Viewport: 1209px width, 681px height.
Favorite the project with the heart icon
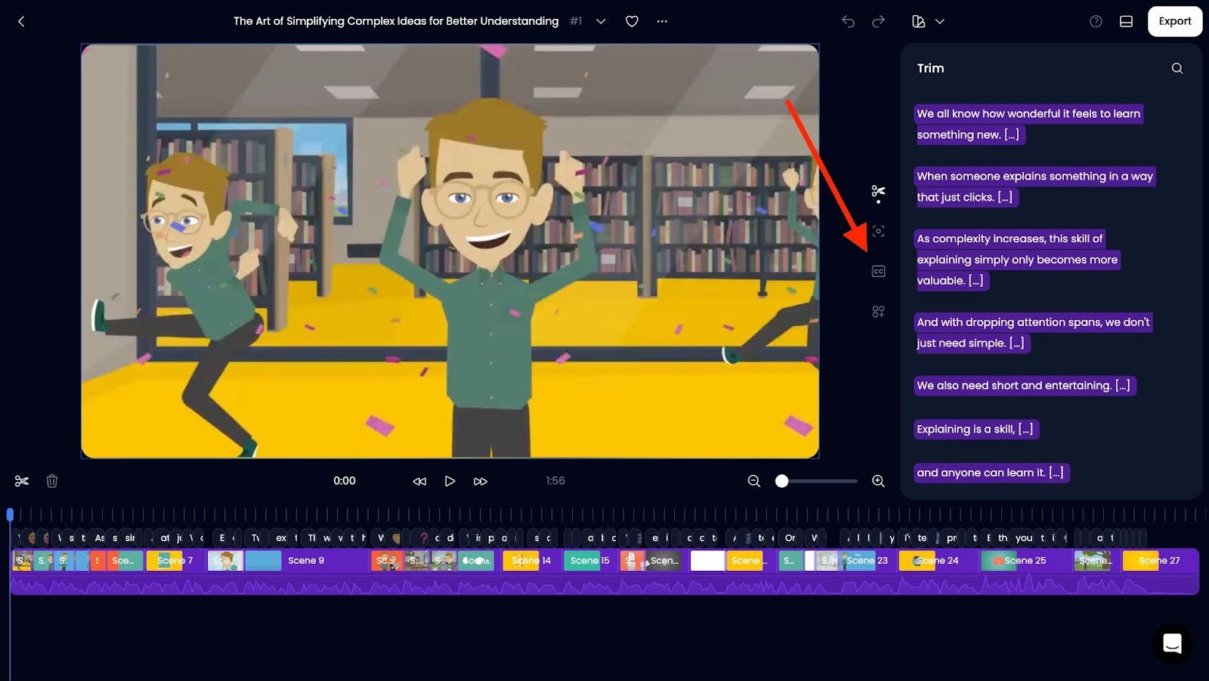point(632,21)
